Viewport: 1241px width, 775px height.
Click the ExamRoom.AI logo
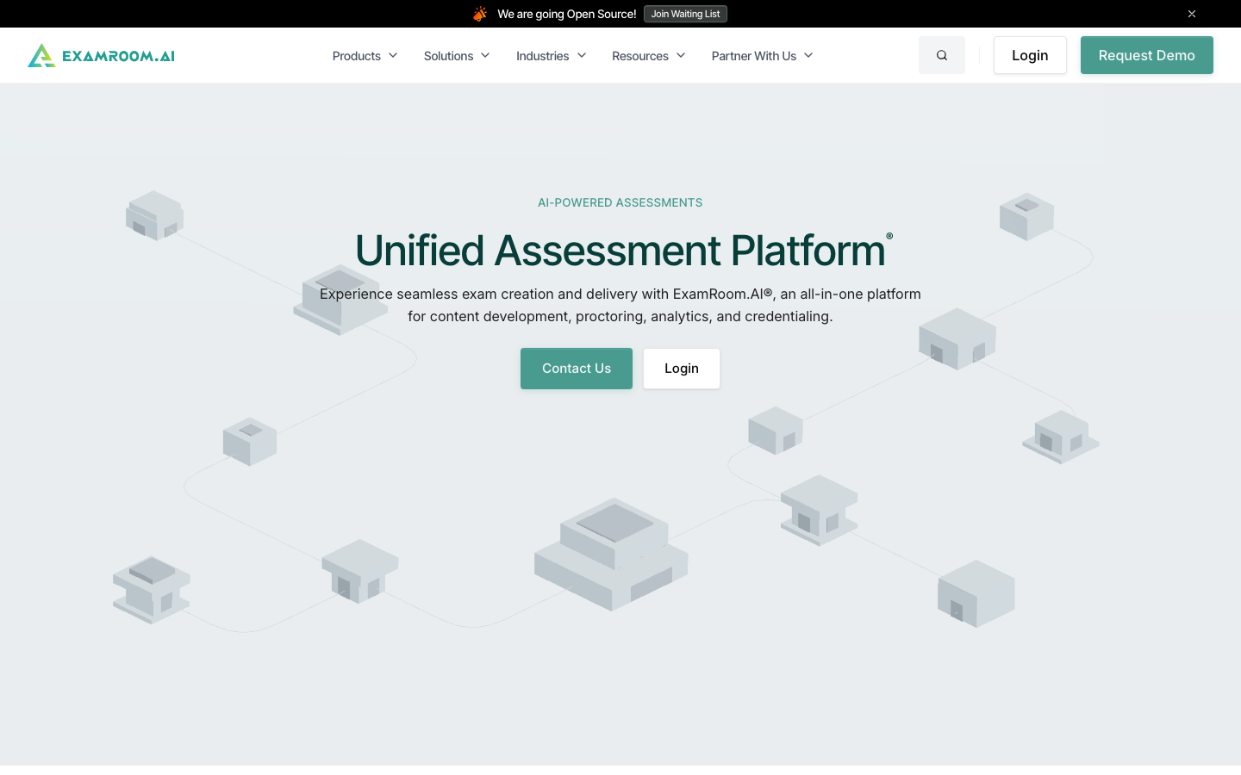[x=101, y=55]
